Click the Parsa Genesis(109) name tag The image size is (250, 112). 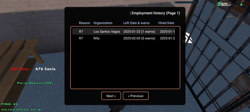pyautogui.click(x=35, y=83)
